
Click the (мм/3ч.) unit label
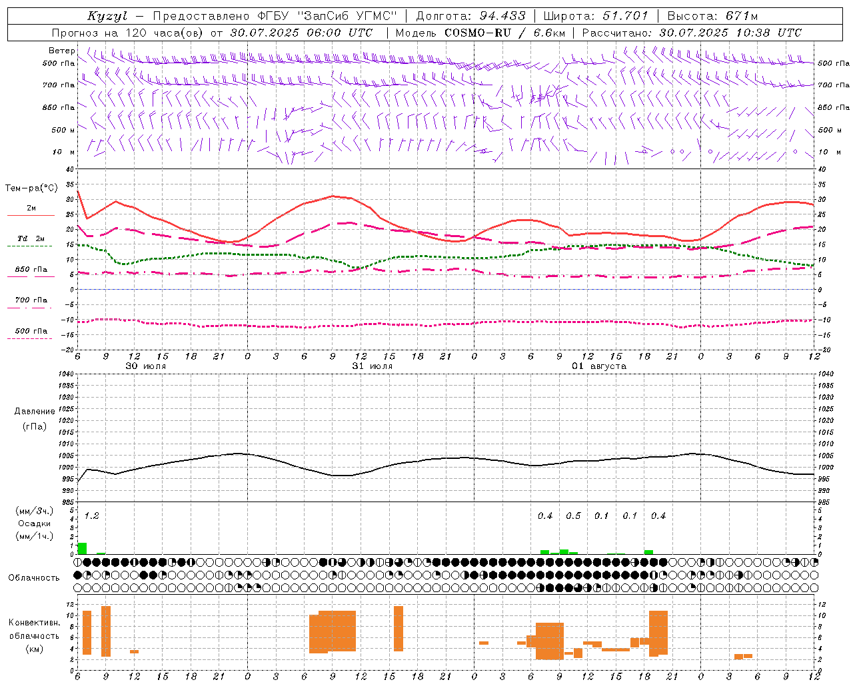[x=35, y=511]
